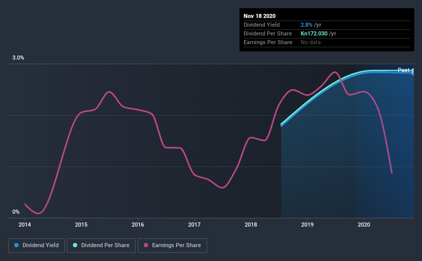This screenshot has width=422, height=261.
Task: Select the 2015 x-axis label
Action: point(81,225)
